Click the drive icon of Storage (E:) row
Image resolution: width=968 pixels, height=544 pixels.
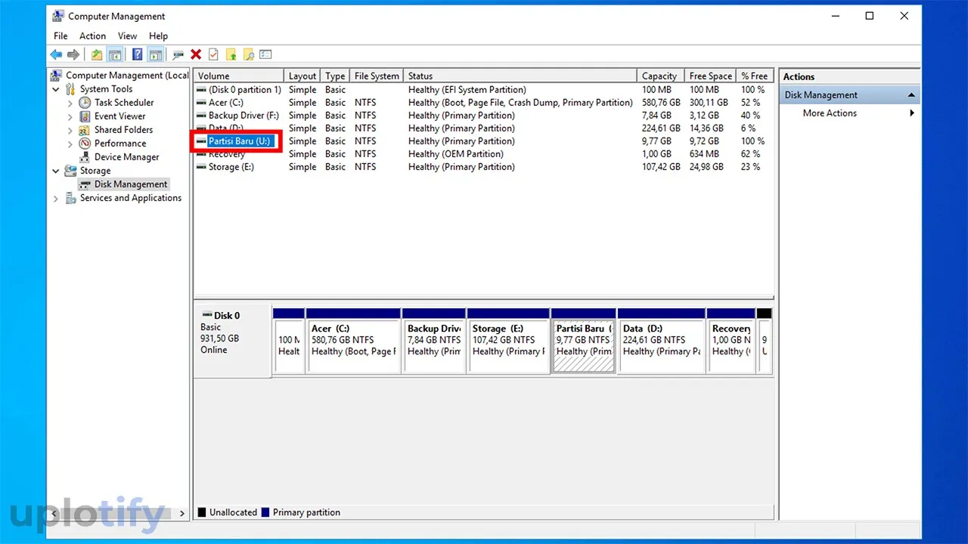pos(201,167)
